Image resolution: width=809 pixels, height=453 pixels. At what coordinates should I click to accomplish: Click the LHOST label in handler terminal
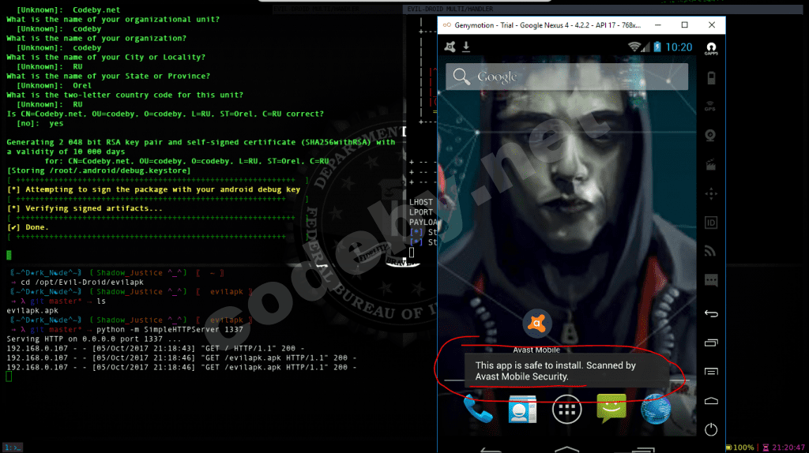(x=421, y=202)
